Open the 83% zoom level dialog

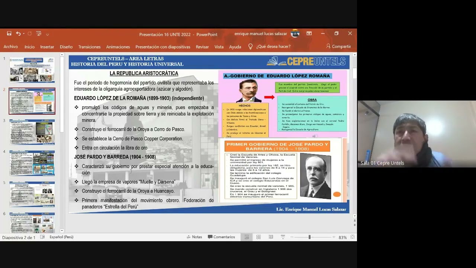pyautogui.click(x=342, y=237)
